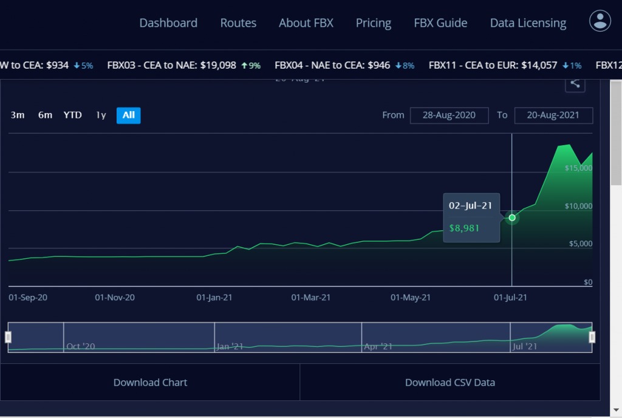Open Data Licensing page
Screen dimensions: 622x418
point(528,23)
